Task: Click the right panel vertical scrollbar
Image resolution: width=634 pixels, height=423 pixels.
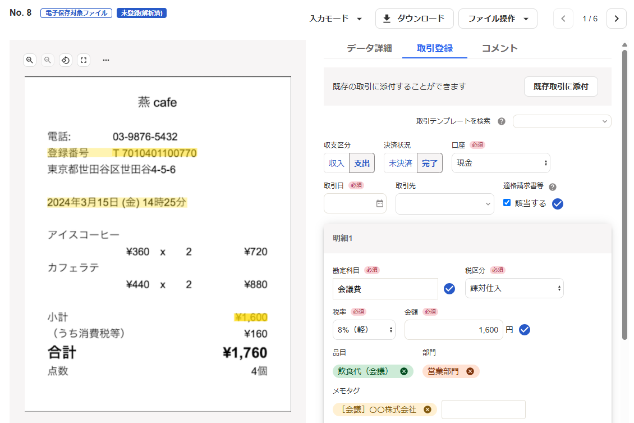Action: click(624, 194)
